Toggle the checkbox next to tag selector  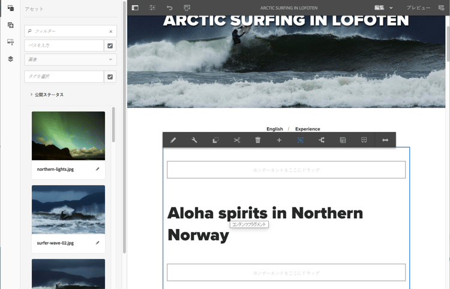click(x=110, y=77)
